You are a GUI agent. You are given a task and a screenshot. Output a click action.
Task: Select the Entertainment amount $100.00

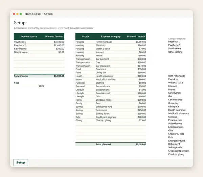(142, 93)
